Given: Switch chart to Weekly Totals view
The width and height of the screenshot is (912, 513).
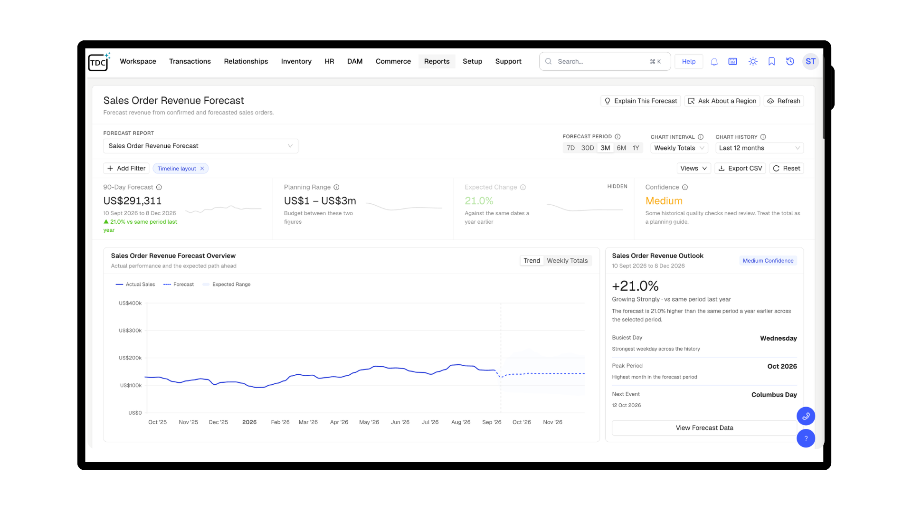Looking at the screenshot, I should [x=567, y=261].
